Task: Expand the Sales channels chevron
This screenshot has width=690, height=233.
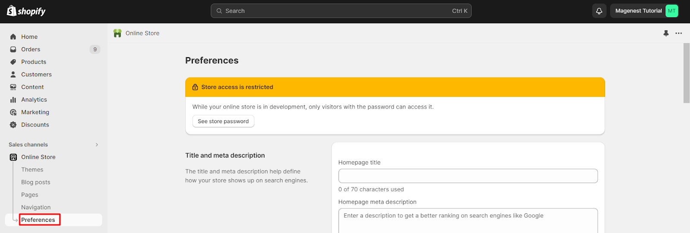Action: (97, 145)
